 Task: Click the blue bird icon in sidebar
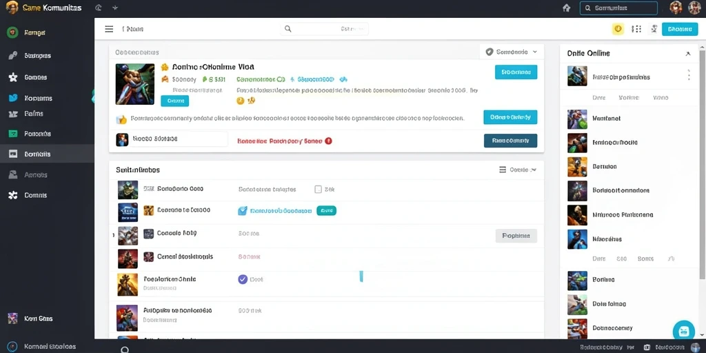(x=13, y=98)
